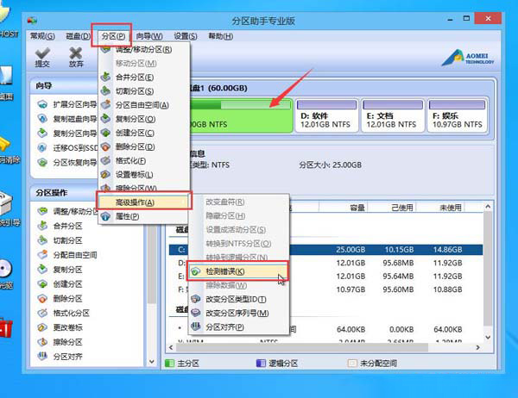Select 改变分区类型ID(T) submenu entry
Screen dimensions: 518x398
coord(238,299)
